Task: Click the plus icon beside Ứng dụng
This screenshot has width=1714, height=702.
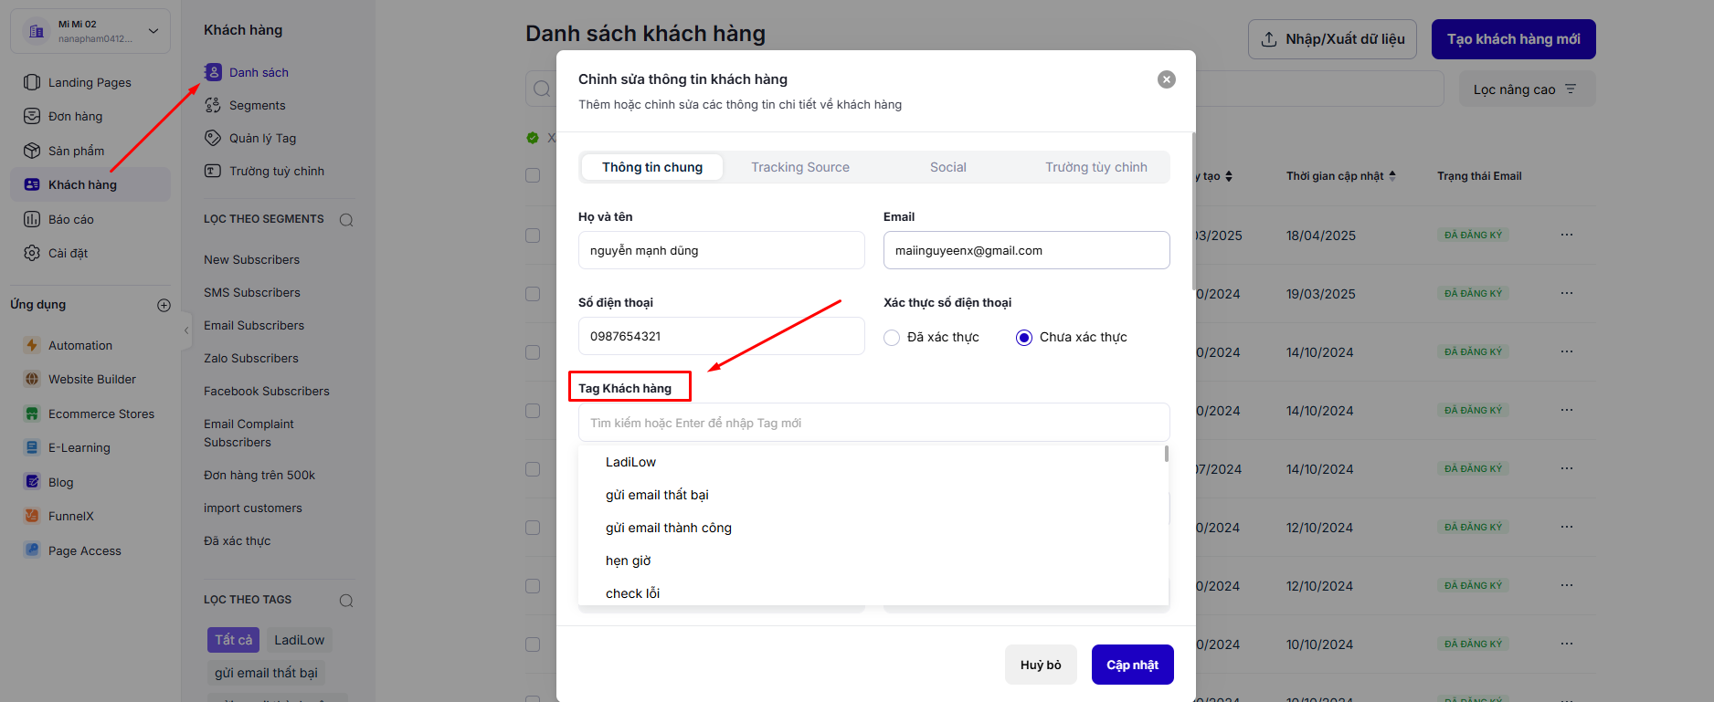Action: pyautogui.click(x=164, y=305)
